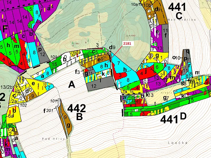The height and width of the screenshot is (158, 211).
Task: Click the '6a' stand label
Action: pyautogui.click(x=11, y=116)
